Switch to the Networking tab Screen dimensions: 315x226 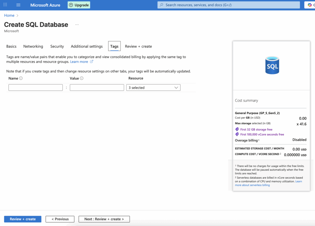33,46
